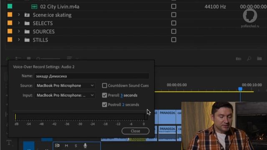
Task: Click the 00:00:05:00 mark on time ruler
Action: (x=177, y=85)
